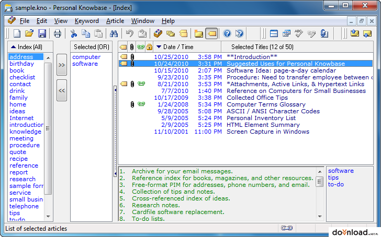Click the new article yellow note icon
The height and width of the screenshot is (237, 381).
pyautogui.click(x=198, y=33)
